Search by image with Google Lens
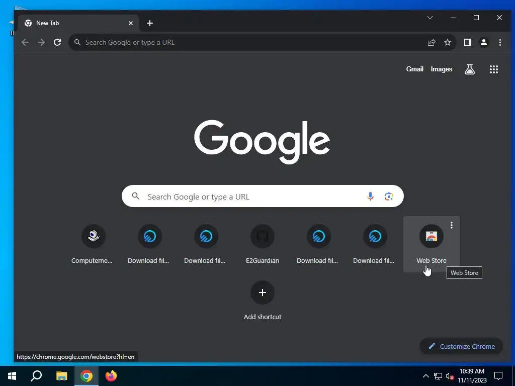The image size is (515, 386). click(389, 197)
